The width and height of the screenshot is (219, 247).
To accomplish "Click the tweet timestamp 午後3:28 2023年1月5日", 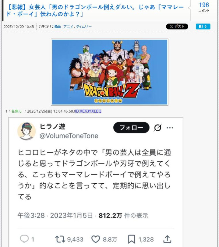I will 55,216.
